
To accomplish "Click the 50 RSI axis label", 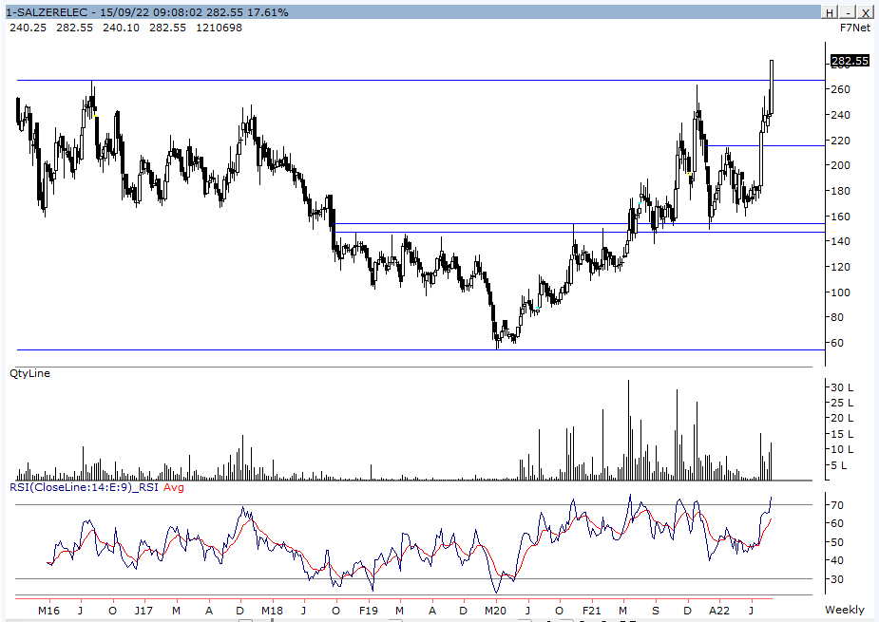I will click(837, 542).
